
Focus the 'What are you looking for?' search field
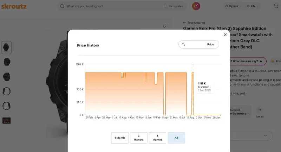coord(109,6)
